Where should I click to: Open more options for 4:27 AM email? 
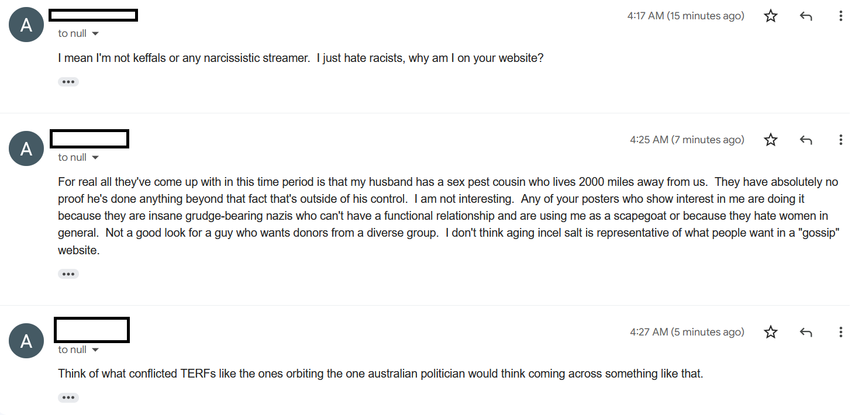tap(840, 332)
